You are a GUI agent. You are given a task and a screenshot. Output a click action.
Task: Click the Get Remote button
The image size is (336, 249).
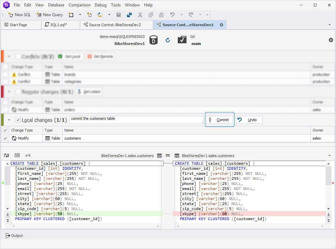100,56
